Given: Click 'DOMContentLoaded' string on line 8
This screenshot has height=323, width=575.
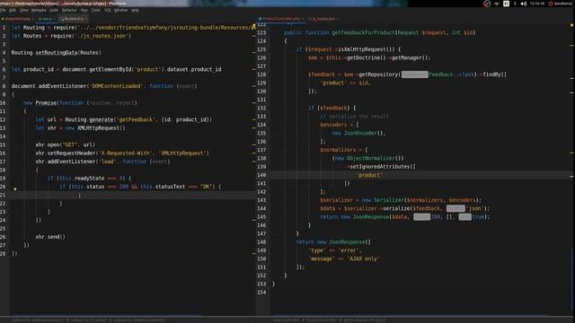Looking at the screenshot, I should [116, 86].
